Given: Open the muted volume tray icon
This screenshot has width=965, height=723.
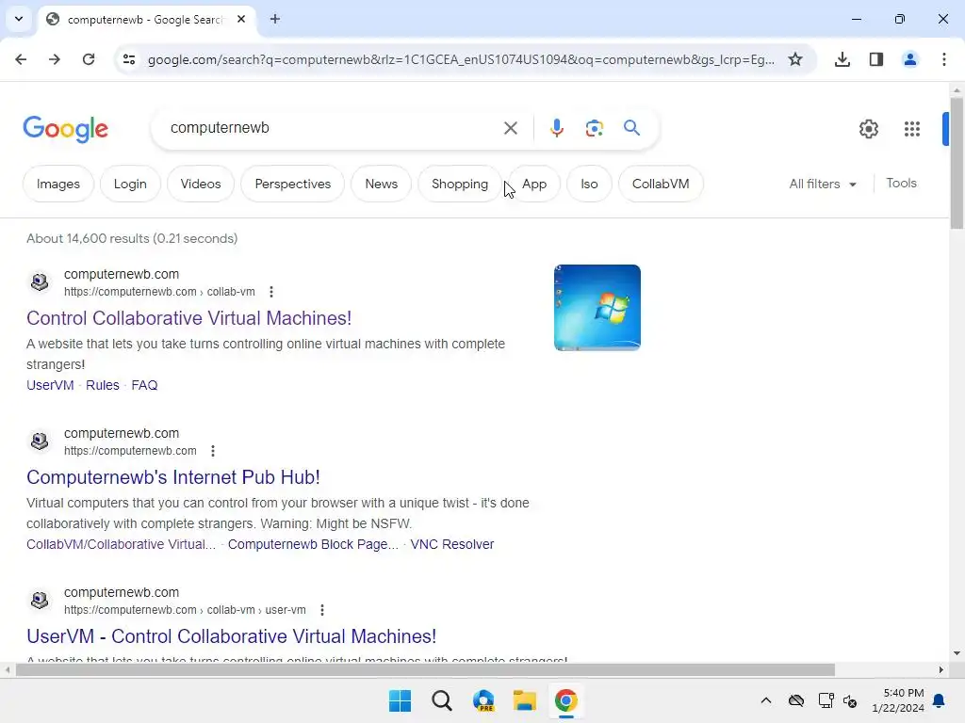Looking at the screenshot, I should [850, 700].
